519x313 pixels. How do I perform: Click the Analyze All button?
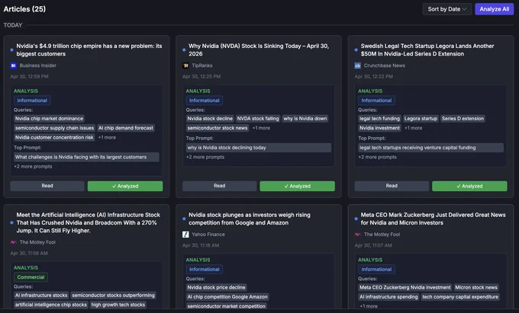[x=494, y=9]
